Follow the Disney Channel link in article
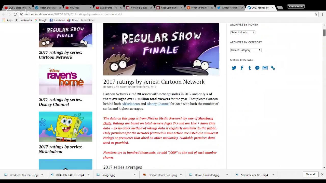 pyautogui.click(x=158, y=104)
